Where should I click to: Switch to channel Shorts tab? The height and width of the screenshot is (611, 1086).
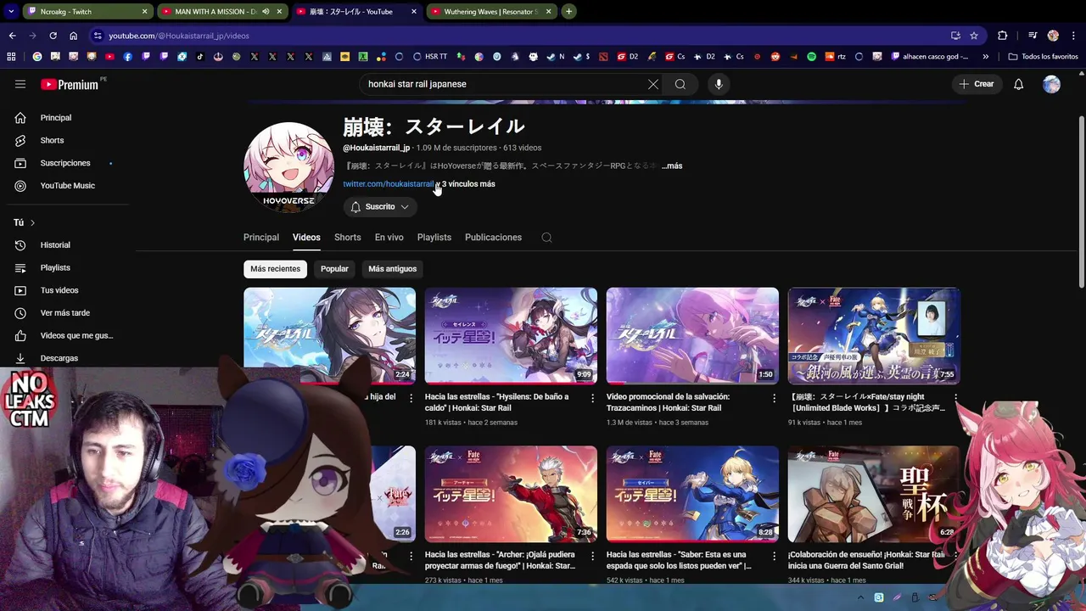348,238
